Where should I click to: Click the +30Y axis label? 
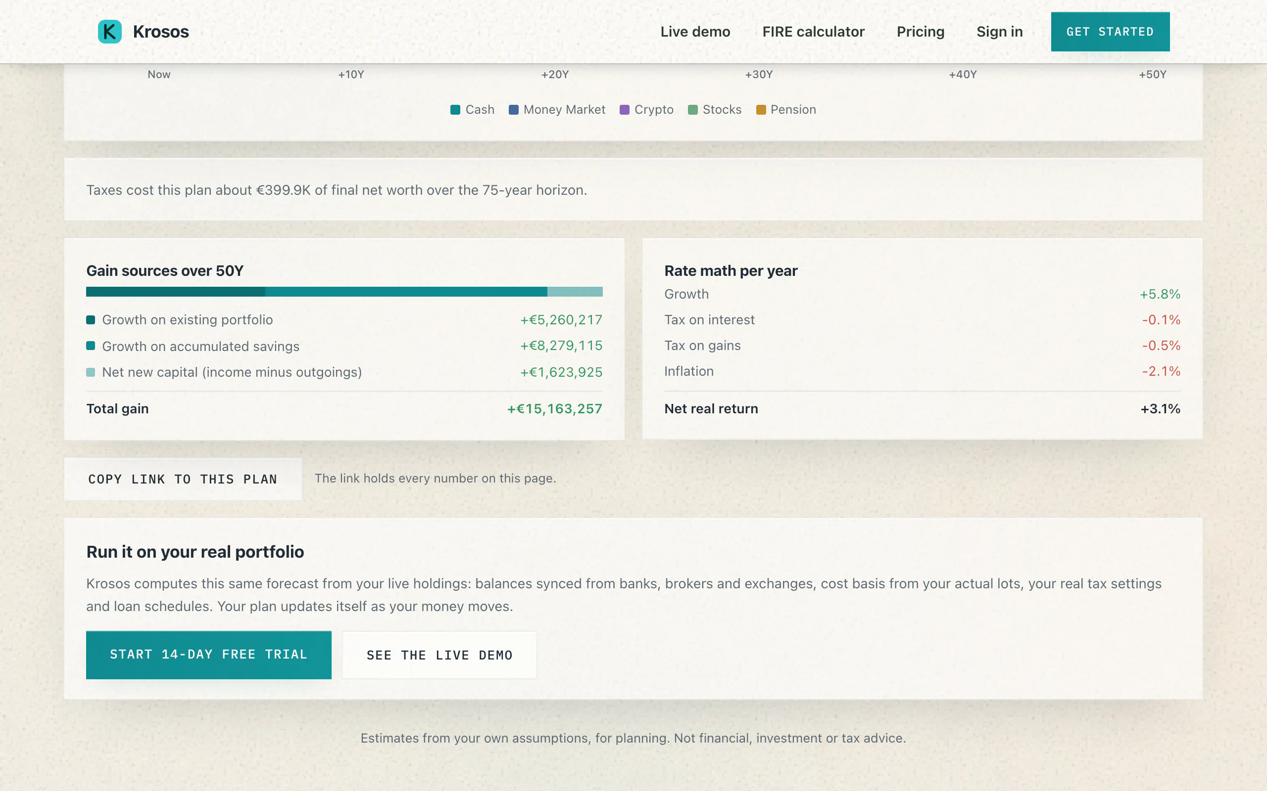click(759, 74)
